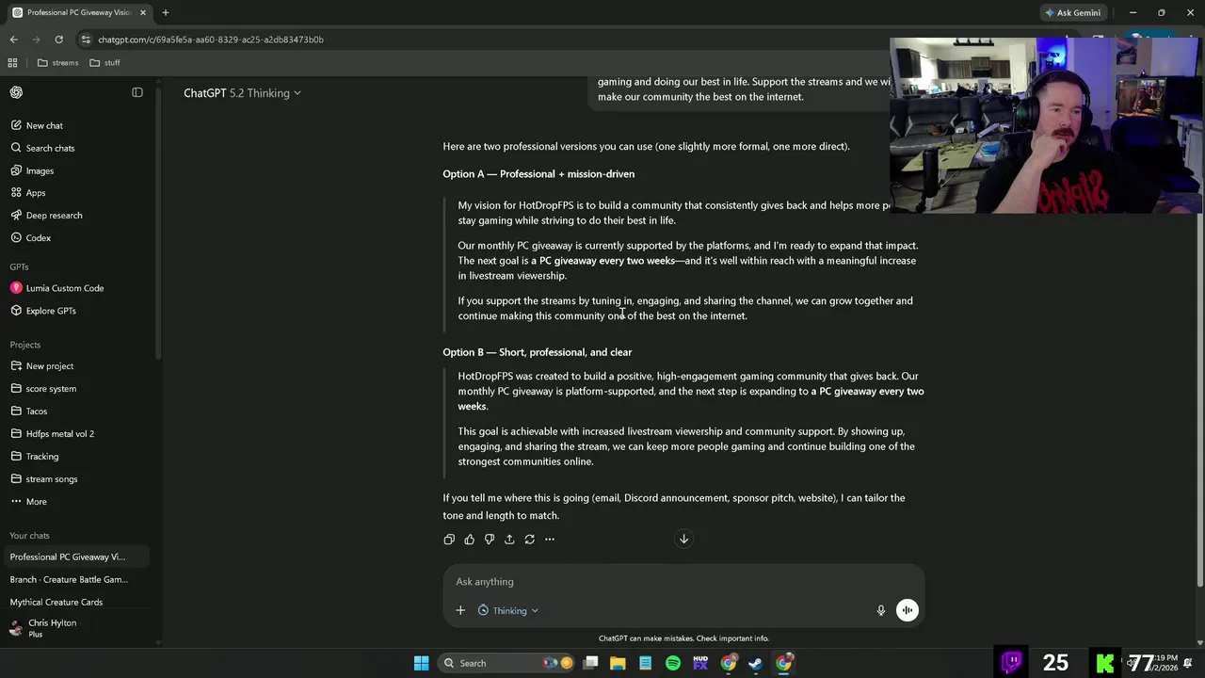Click the browser address bar URL
The height and width of the screenshot is (678, 1205).
click(x=211, y=40)
